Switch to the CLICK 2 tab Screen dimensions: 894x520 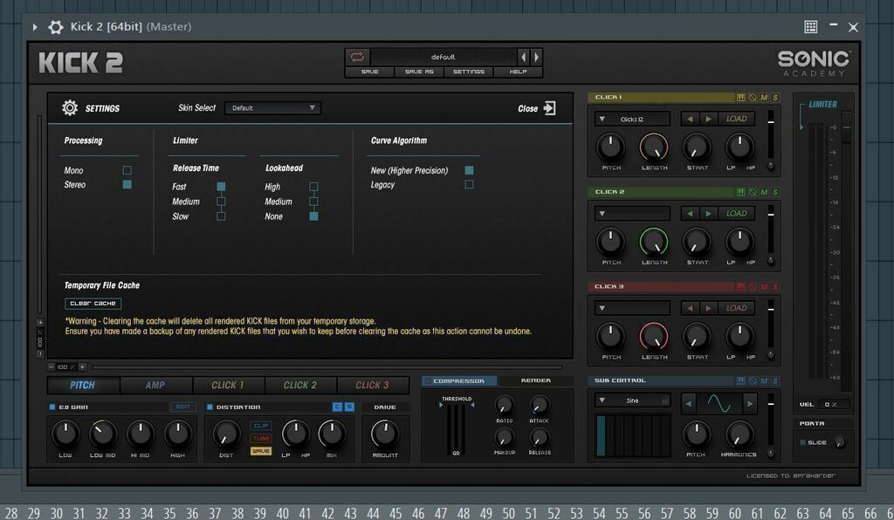point(300,386)
